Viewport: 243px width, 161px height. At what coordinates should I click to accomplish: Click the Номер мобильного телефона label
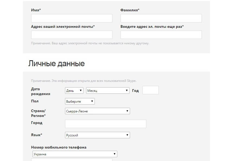[59, 147]
